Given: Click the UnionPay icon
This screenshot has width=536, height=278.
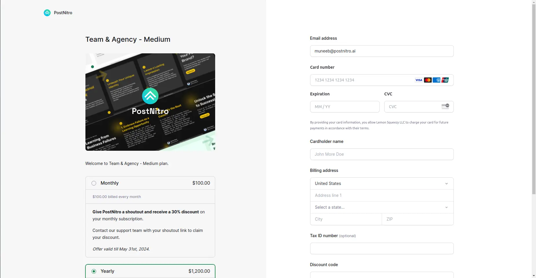Looking at the screenshot, I should pos(445,80).
